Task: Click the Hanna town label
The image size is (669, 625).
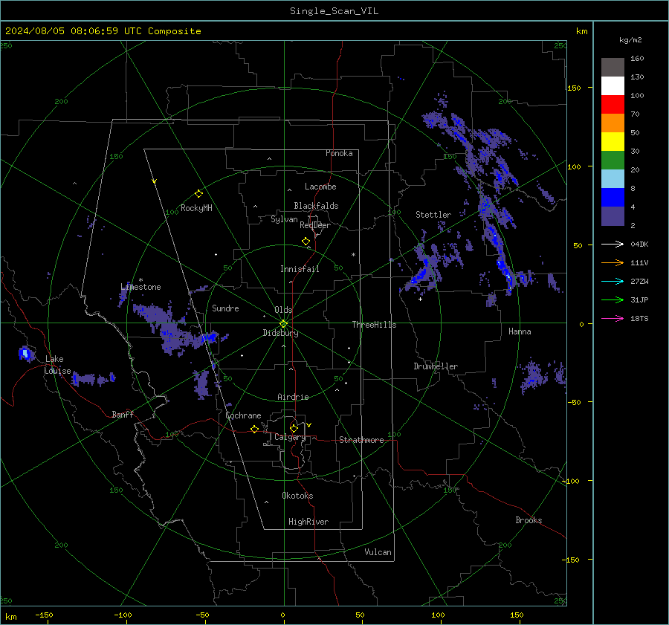Action: coord(520,331)
